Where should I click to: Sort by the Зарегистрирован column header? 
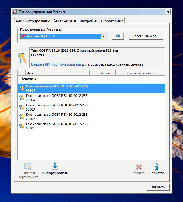(140, 73)
